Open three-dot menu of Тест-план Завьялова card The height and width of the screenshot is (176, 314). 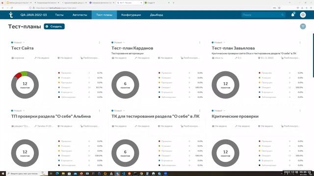click(x=300, y=43)
